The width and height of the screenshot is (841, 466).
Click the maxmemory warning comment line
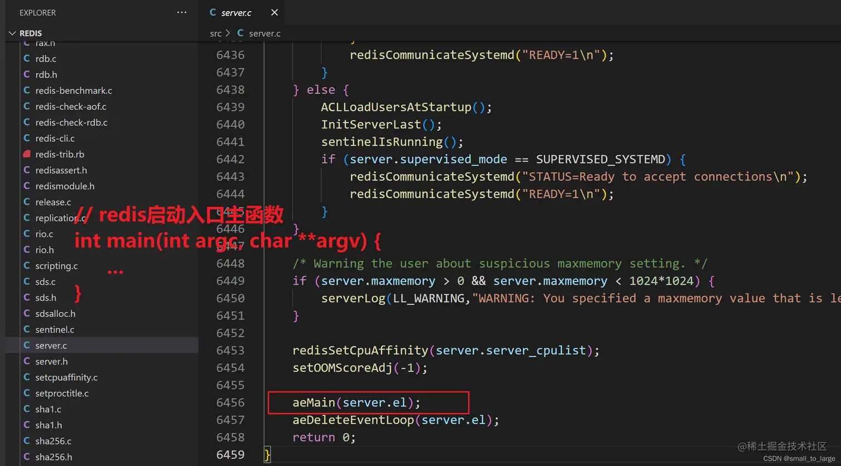500,264
